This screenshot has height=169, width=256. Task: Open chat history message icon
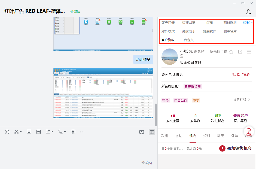tap(142, 132)
